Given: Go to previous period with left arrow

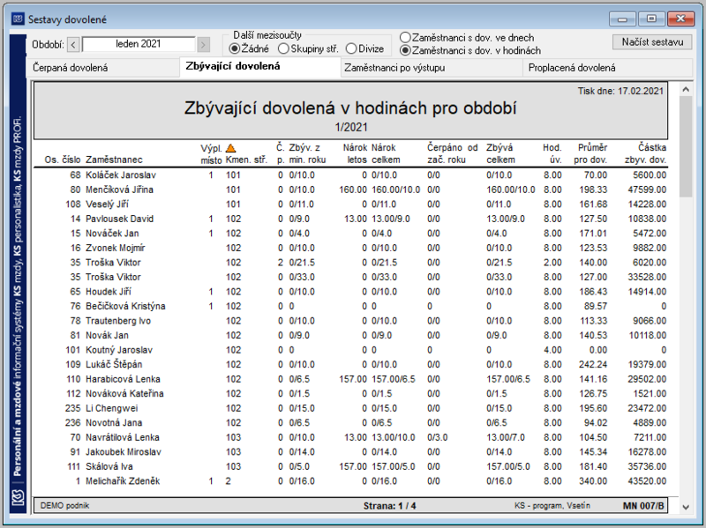Looking at the screenshot, I should [x=74, y=45].
